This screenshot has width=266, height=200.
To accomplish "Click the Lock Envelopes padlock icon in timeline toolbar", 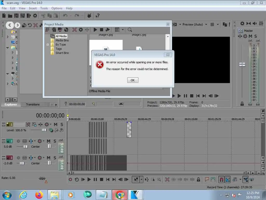I will 198,179.
